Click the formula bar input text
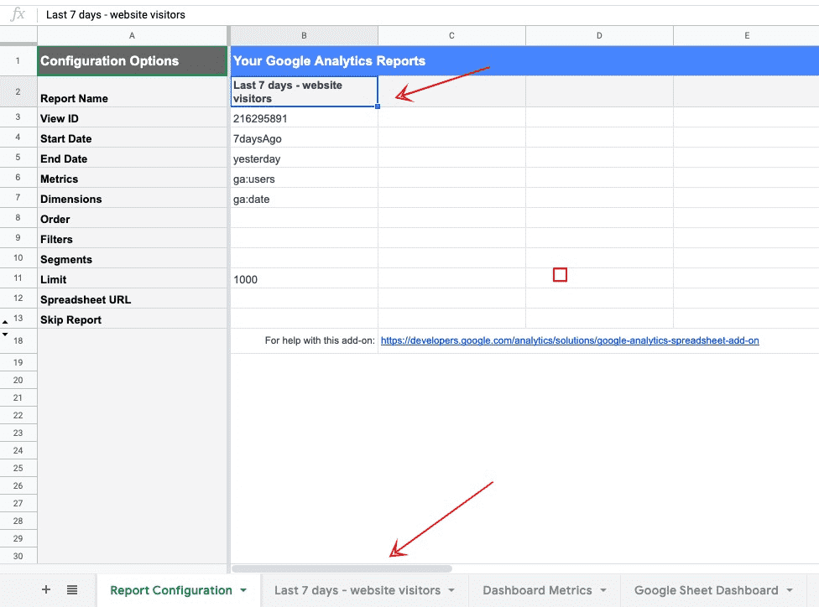The width and height of the screenshot is (819, 607). tap(116, 14)
